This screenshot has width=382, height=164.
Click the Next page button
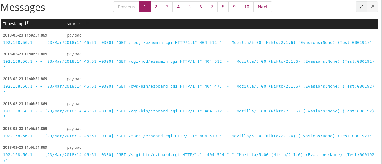pyautogui.click(x=263, y=7)
